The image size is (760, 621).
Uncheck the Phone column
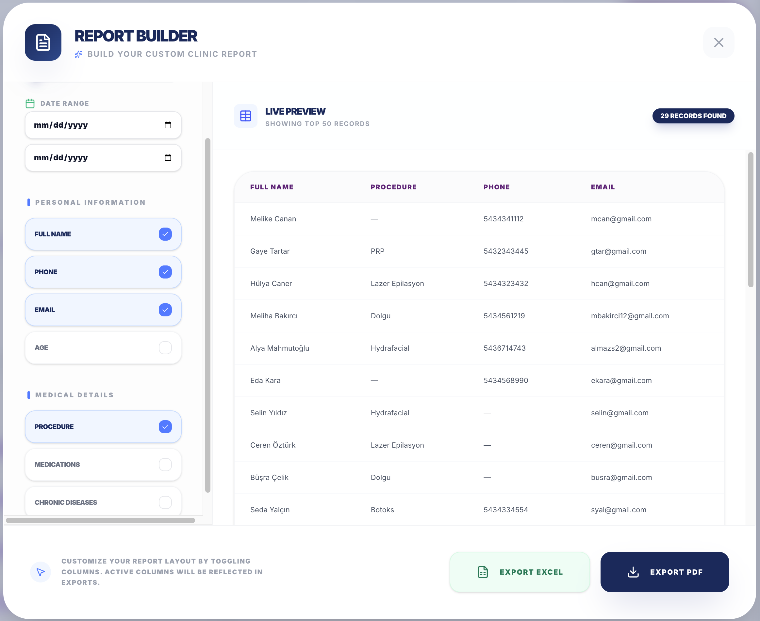point(165,272)
